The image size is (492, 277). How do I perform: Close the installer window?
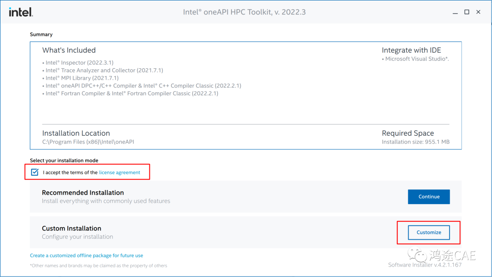tap(478, 12)
